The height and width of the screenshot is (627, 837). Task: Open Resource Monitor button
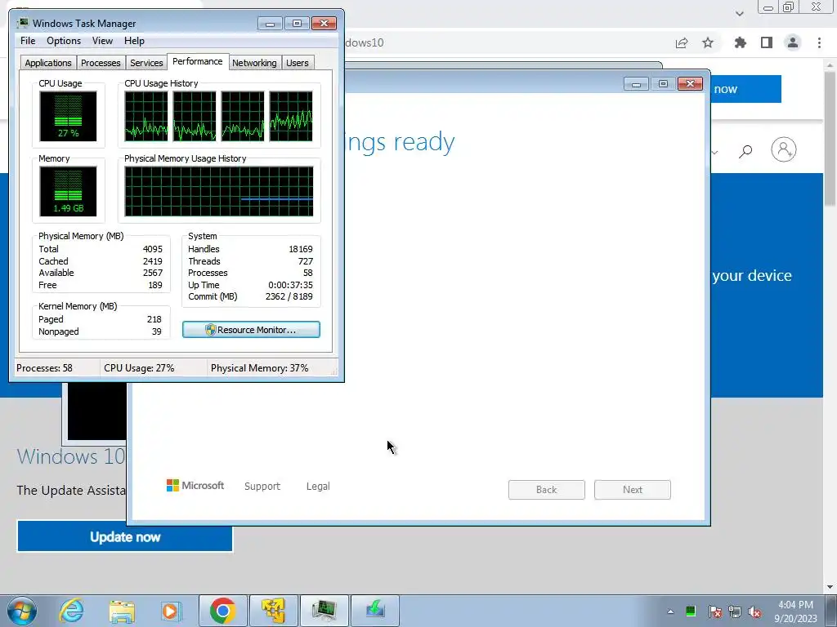(x=252, y=330)
